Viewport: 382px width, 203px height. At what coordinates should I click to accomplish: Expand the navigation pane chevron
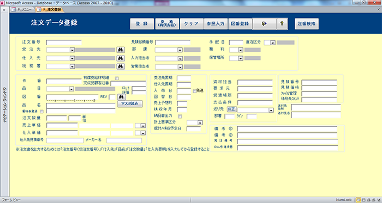(4, 10)
